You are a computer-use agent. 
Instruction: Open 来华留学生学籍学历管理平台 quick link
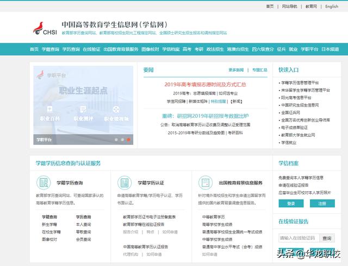click(x=306, y=90)
